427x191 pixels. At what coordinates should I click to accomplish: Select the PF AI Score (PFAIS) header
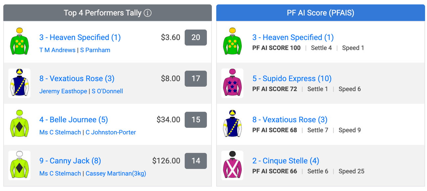(321, 13)
